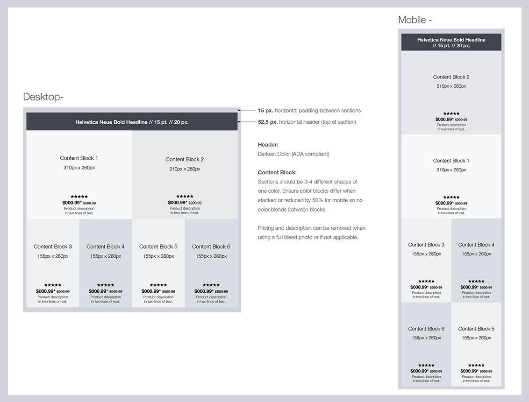Click star rating in mobile Content Block 5
Image resolution: width=529 pixels, height=402 pixels.
(476, 365)
